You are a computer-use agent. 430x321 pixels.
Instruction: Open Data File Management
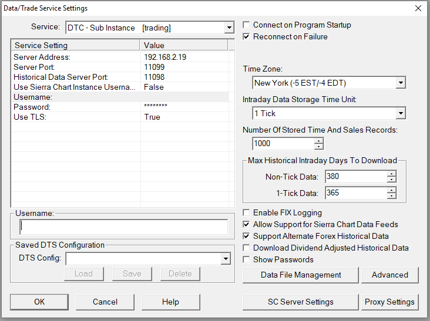click(301, 275)
